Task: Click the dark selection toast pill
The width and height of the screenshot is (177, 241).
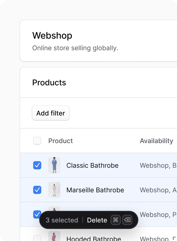Action: [88, 220]
